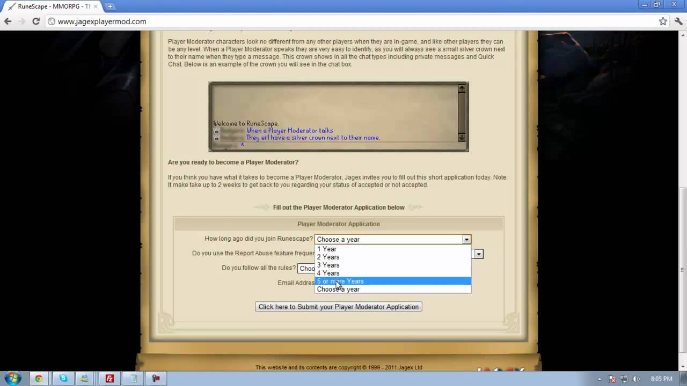The height and width of the screenshot is (386, 687).
Task: Click "Welcome to RuneScape." chat text
Action: [x=246, y=123]
